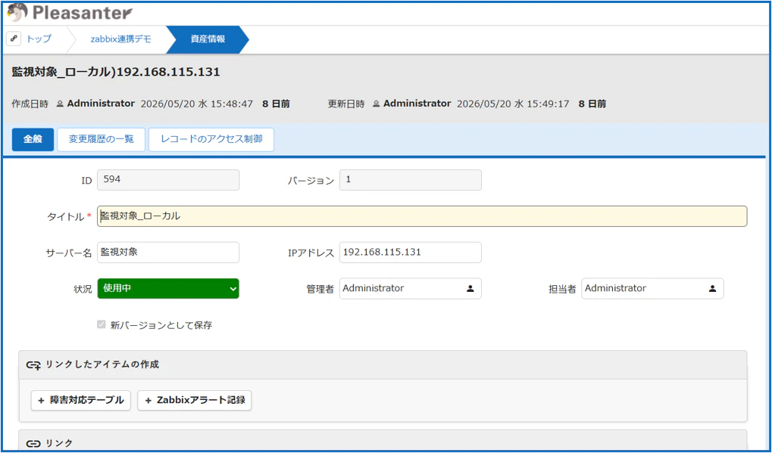Viewport: 772px width, 453px height.
Task: Click the タイトル input field
Action: [422, 216]
